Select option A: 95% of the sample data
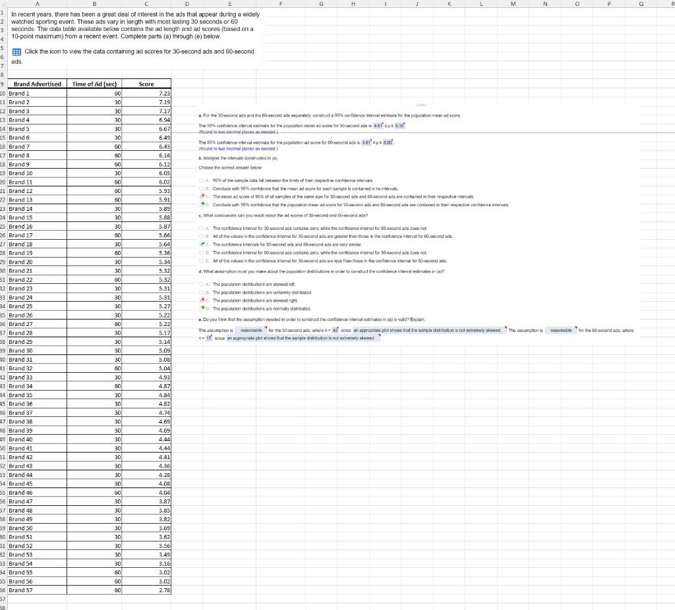The height and width of the screenshot is (610, 675). click(x=202, y=180)
